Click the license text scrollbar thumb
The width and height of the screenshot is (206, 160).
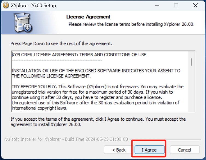(x=191, y=62)
